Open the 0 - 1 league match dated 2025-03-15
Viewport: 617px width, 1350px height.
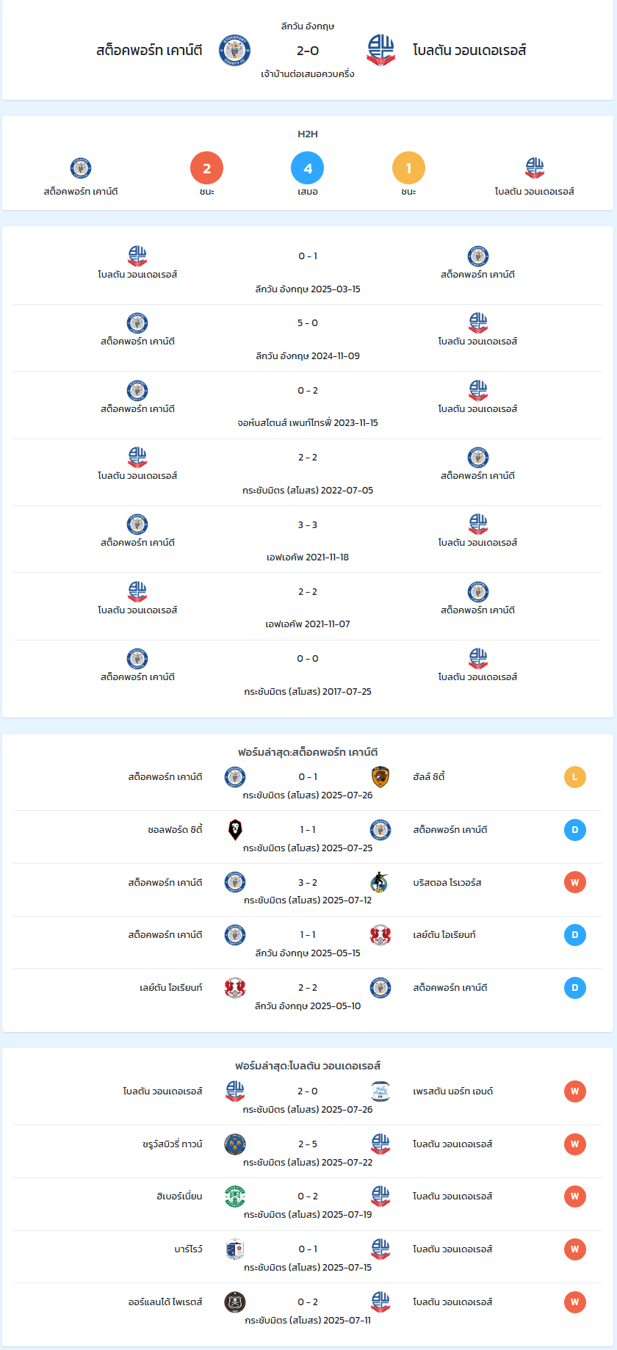[x=308, y=272]
